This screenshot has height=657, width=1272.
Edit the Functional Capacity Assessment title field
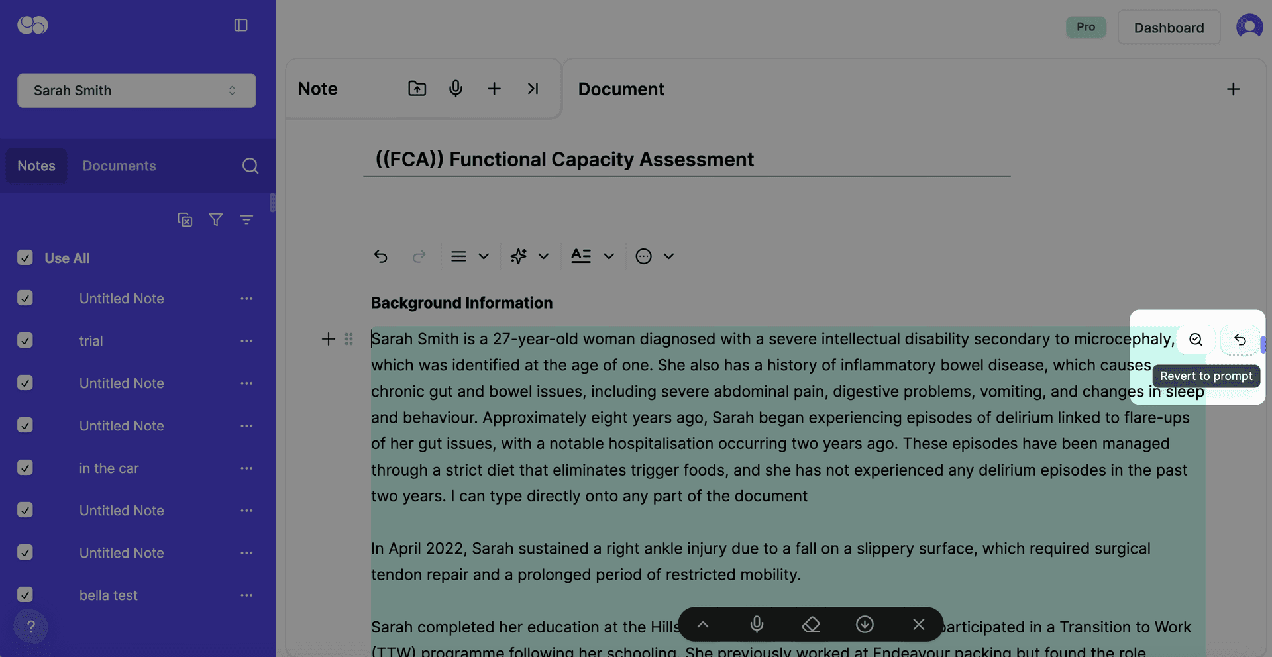687,160
